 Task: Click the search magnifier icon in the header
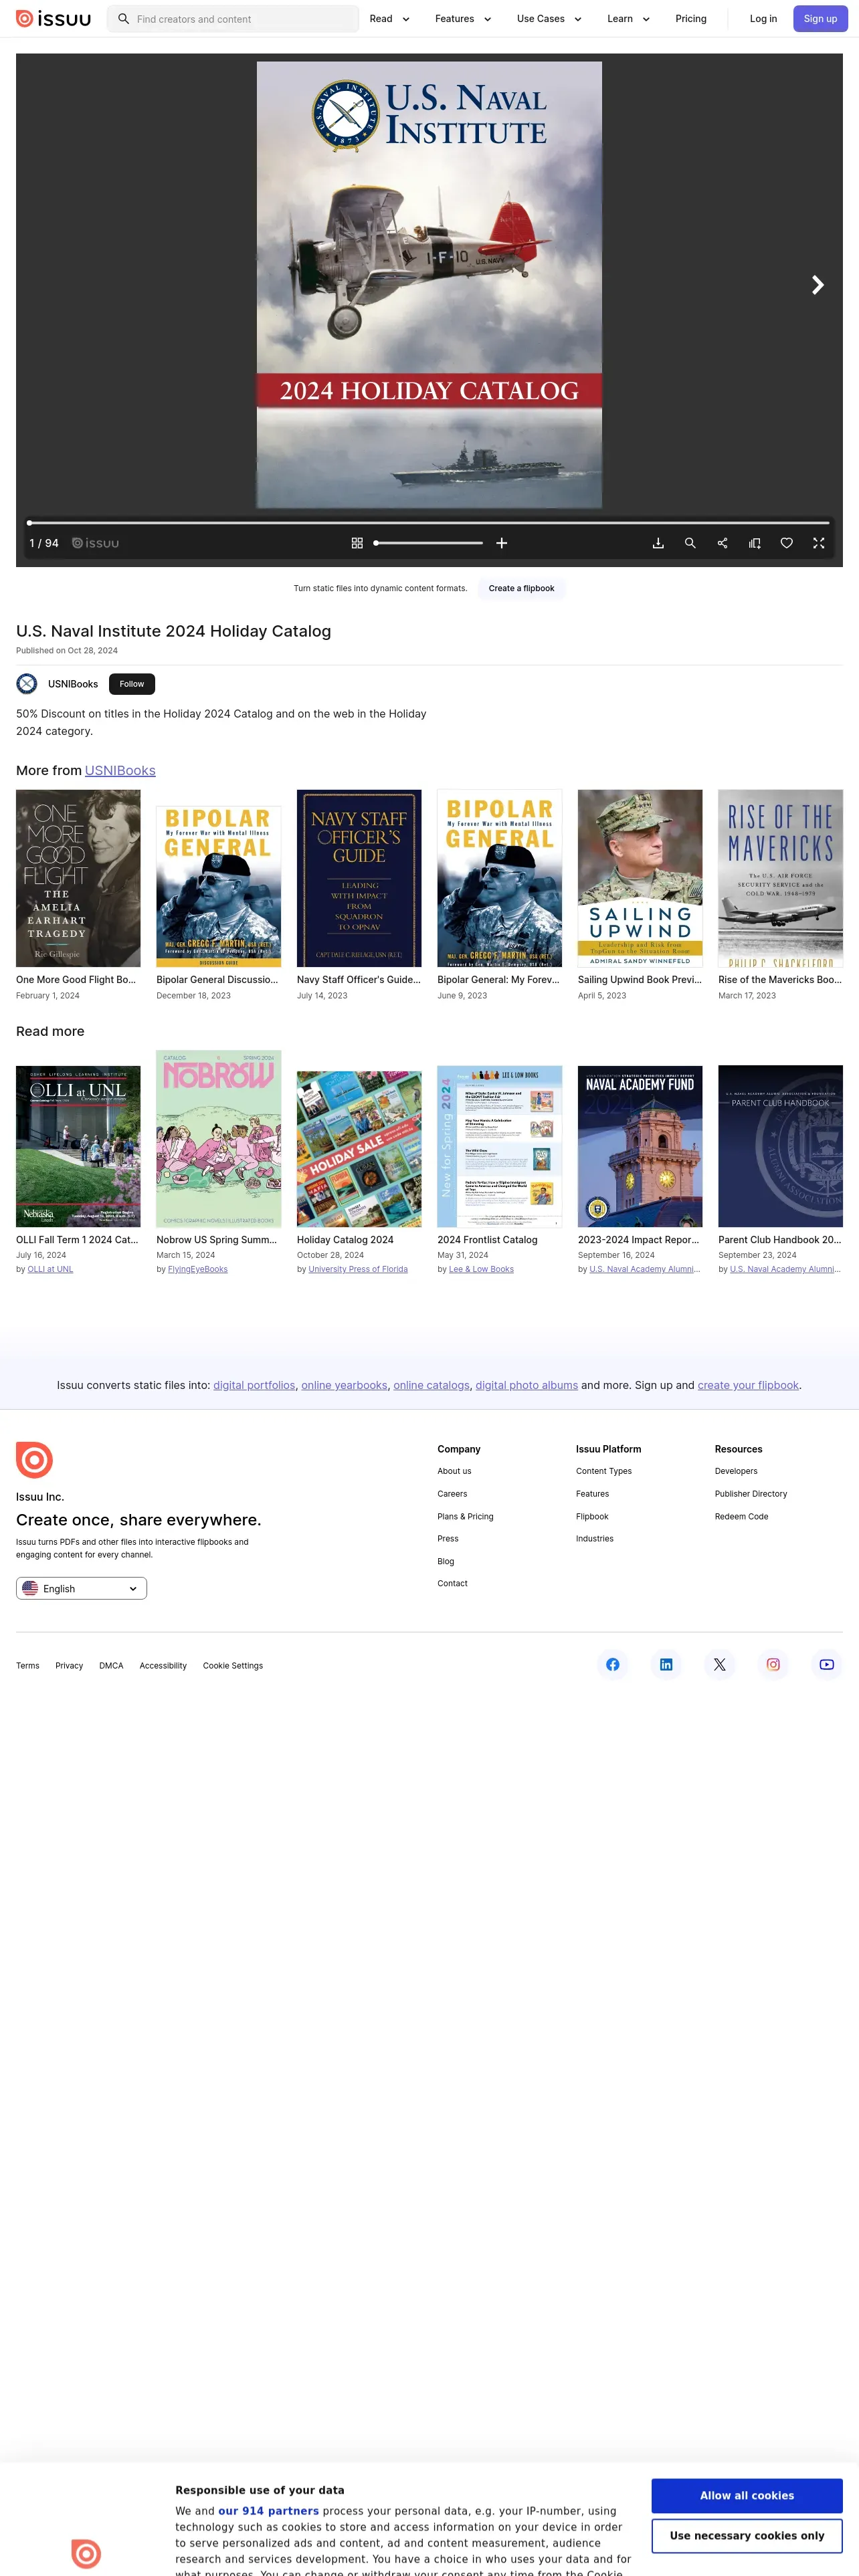click(124, 19)
